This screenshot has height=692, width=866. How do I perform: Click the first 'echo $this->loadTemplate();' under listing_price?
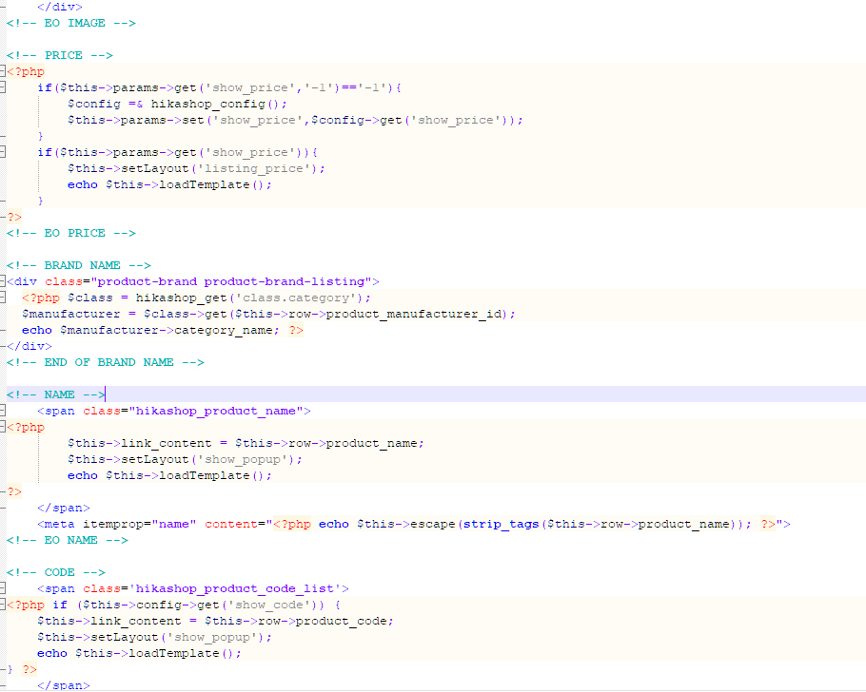tap(169, 184)
